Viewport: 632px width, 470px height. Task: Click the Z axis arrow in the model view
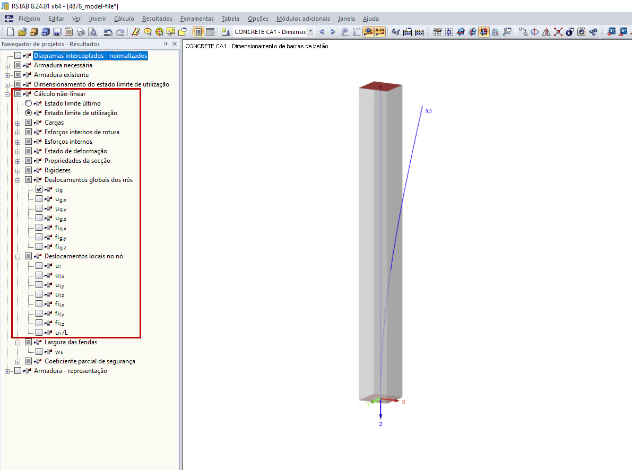[x=380, y=410]
